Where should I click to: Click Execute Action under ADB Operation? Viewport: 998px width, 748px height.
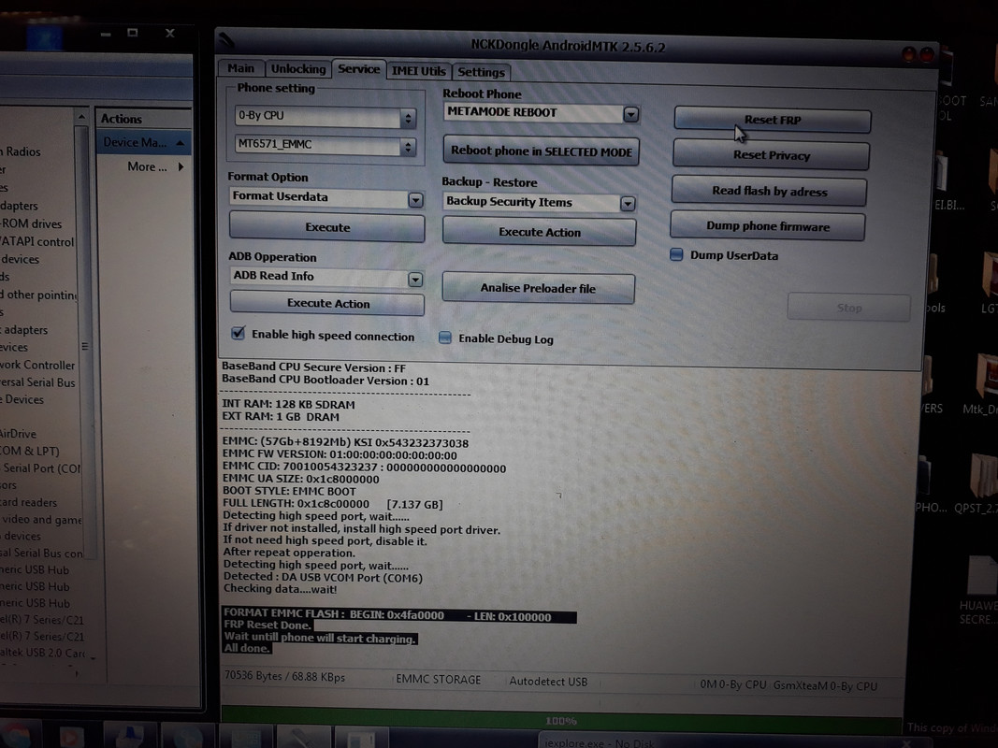click(x=327, y=303)
